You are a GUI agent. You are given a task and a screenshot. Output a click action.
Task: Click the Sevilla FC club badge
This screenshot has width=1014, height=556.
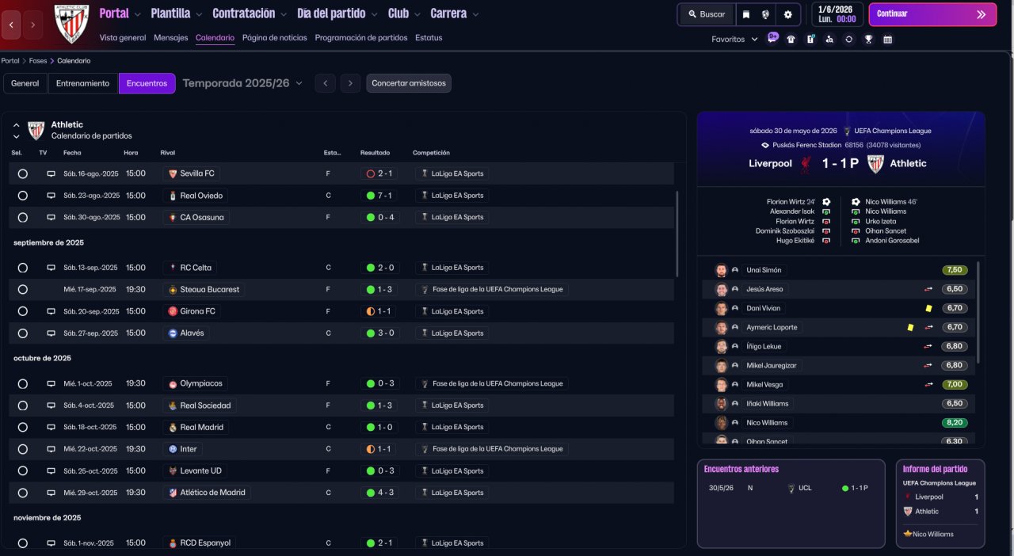[173, 173]
